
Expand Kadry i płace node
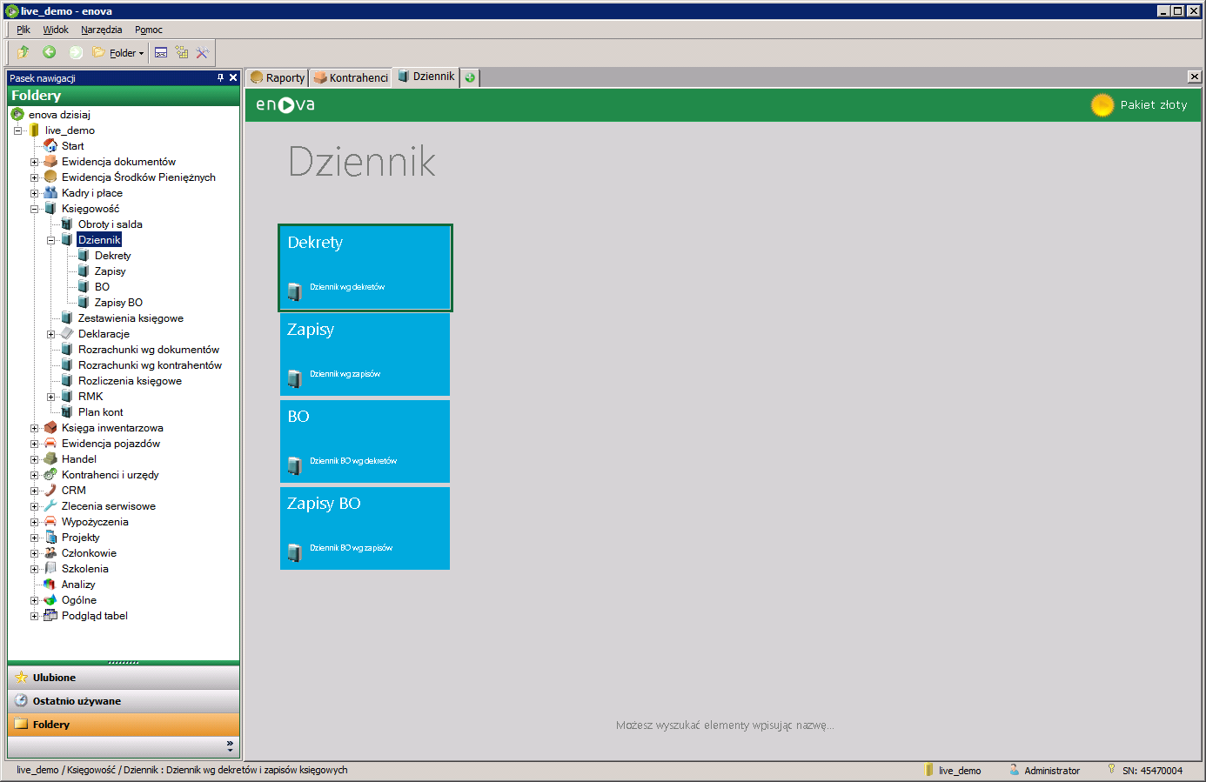tap(34, 193)
